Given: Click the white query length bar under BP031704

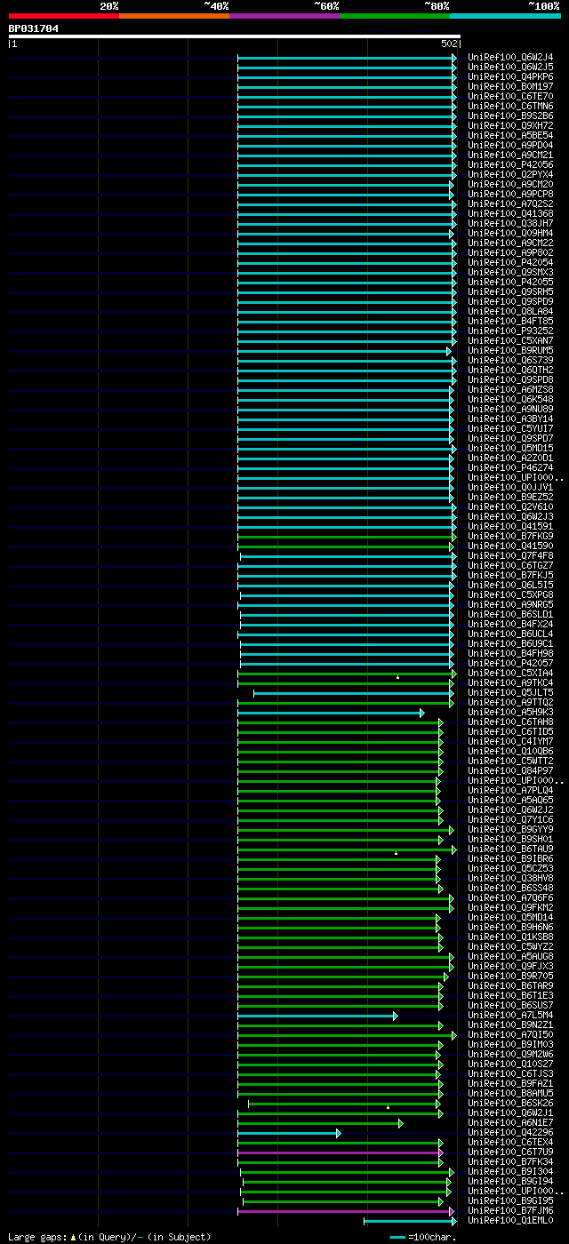Looking at the screenshot, I should click(235, 36).
